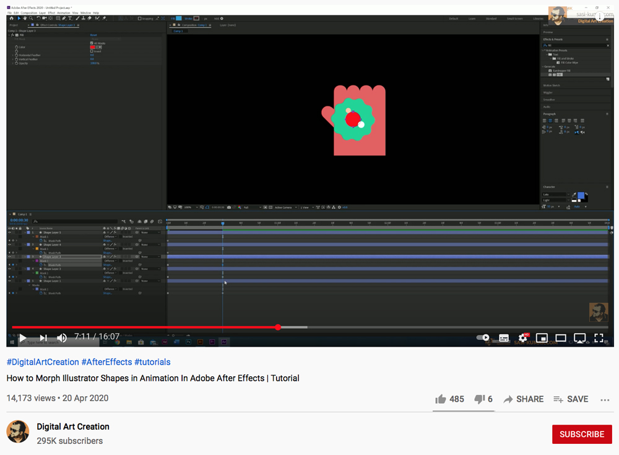Click the SAVE button
The height and width of the screenshot is (455, 619).
(571, 399)
